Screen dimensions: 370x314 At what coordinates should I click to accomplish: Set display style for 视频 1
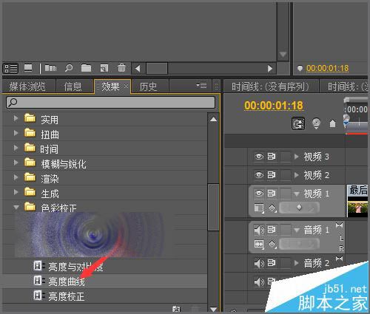point(259,208)
